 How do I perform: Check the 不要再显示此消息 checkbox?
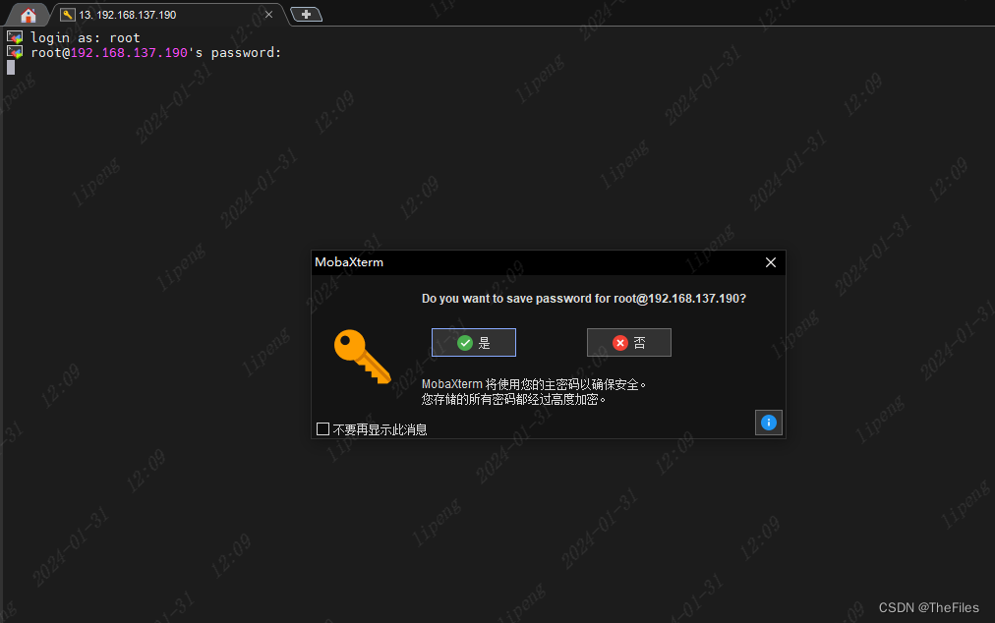323,428
